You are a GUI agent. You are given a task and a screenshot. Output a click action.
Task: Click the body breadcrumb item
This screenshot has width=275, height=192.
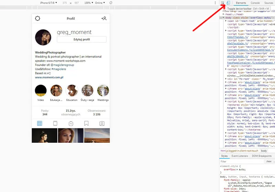[264, 151]
